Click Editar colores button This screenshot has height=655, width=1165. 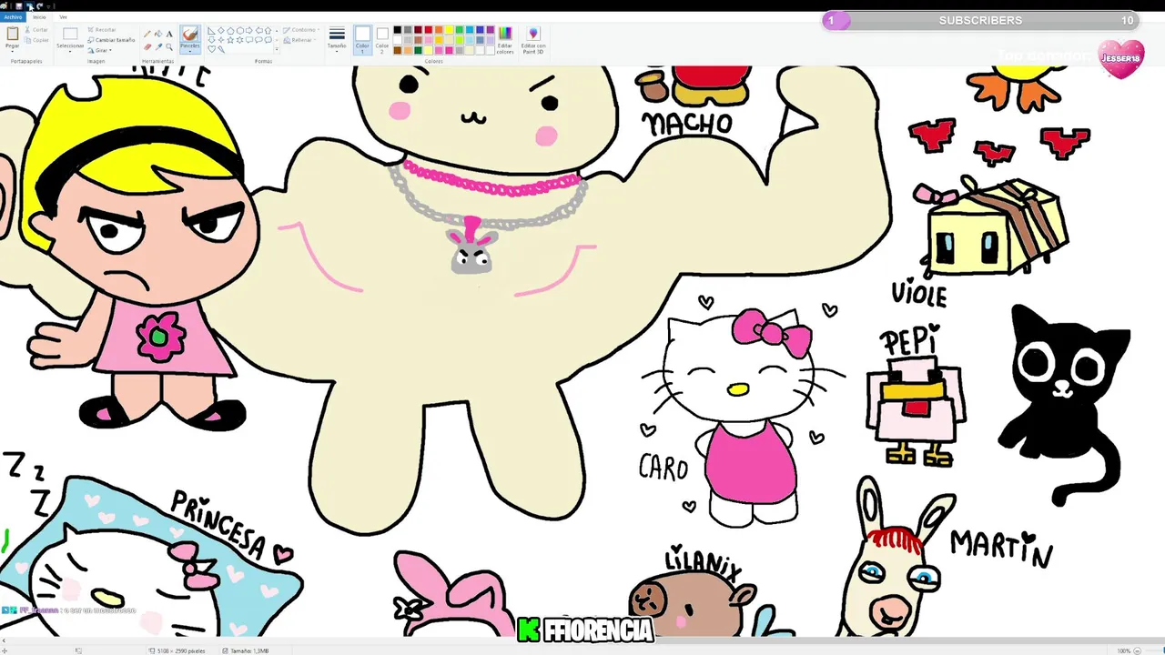pyautogui.click(x=505, y=40)
